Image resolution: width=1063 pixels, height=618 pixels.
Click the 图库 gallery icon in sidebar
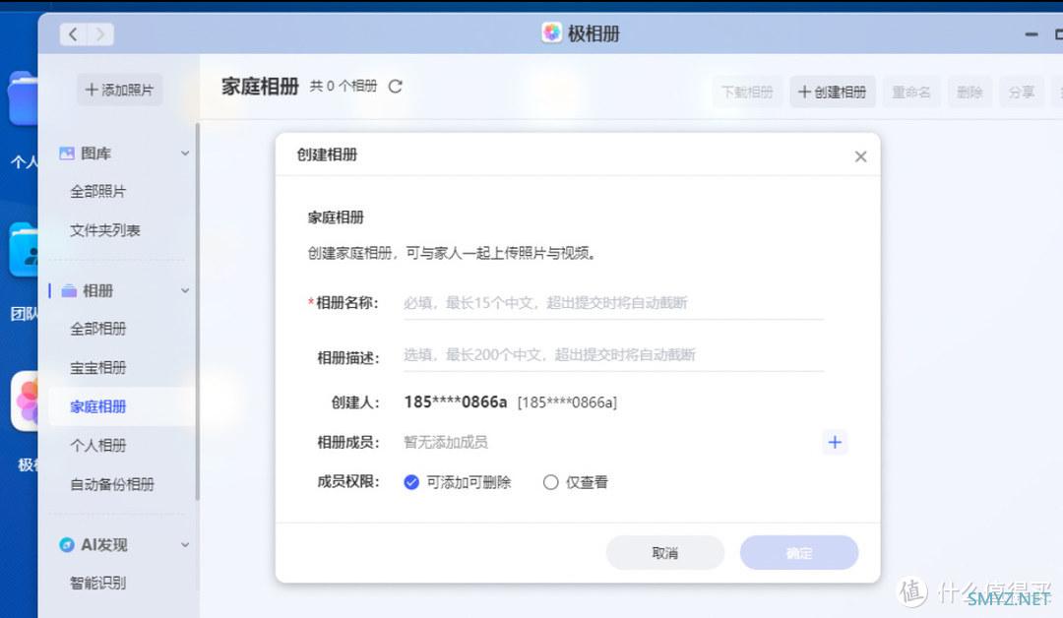(67, 154)
